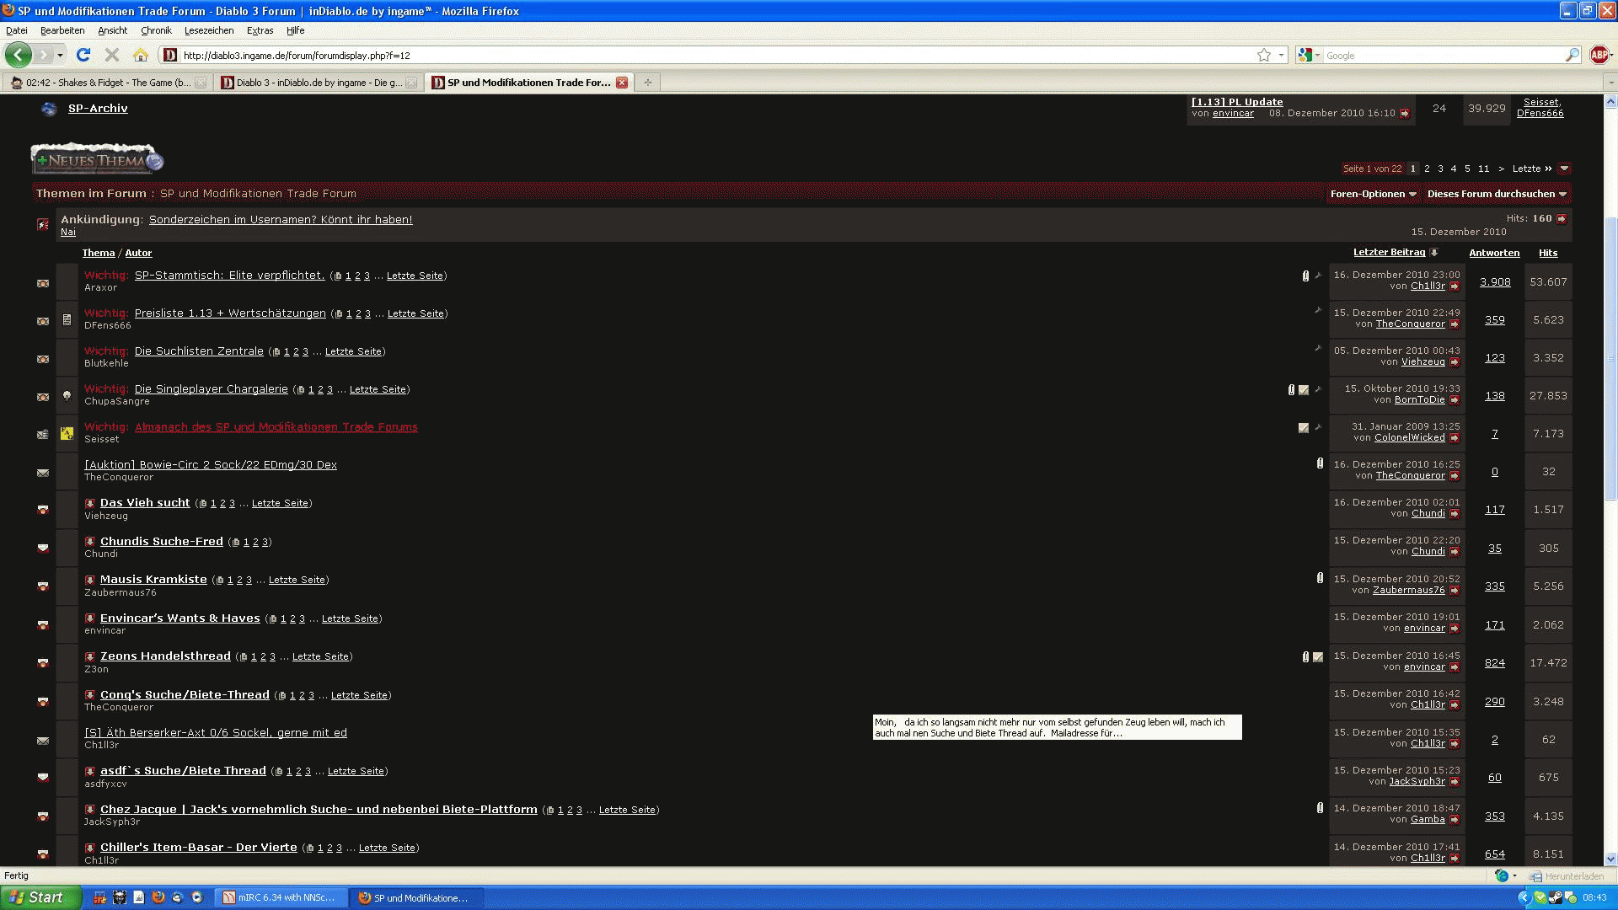Jump to newest post in SP-Stammtisch row
The image size is (1618, 910).
coord(1454,286)
